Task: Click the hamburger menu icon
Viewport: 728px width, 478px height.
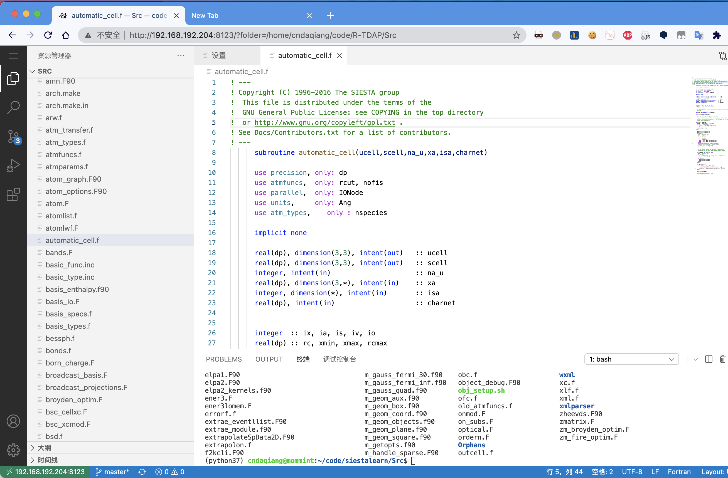Action: coord(13,56)
